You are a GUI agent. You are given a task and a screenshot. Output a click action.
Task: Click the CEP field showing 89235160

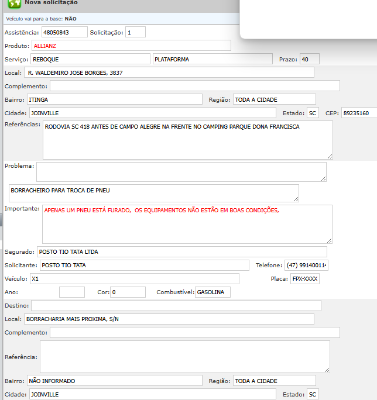pyautogui.click(x=359, y=113)
